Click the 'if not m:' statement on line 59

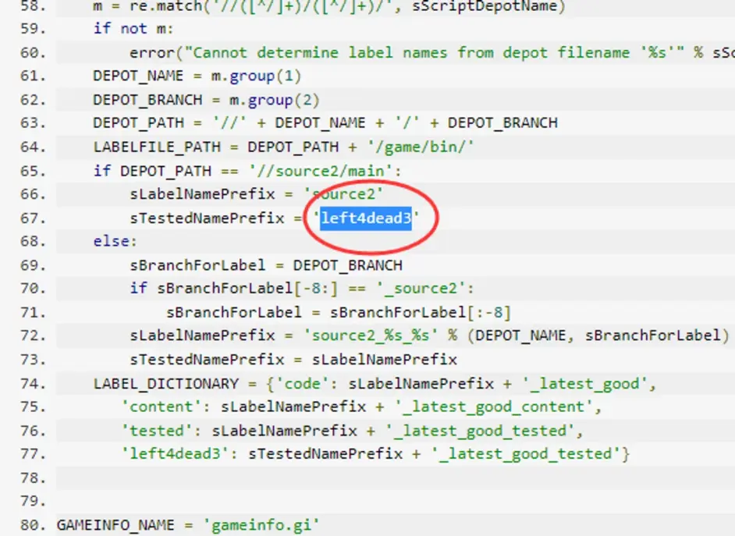click(x=133, y=29)
